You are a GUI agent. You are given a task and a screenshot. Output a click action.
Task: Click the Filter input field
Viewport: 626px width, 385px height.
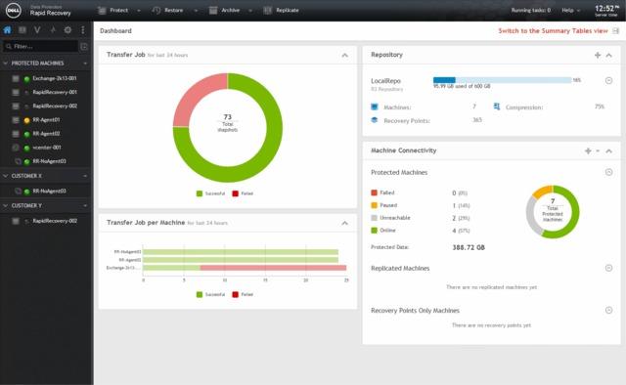[41, 46]
